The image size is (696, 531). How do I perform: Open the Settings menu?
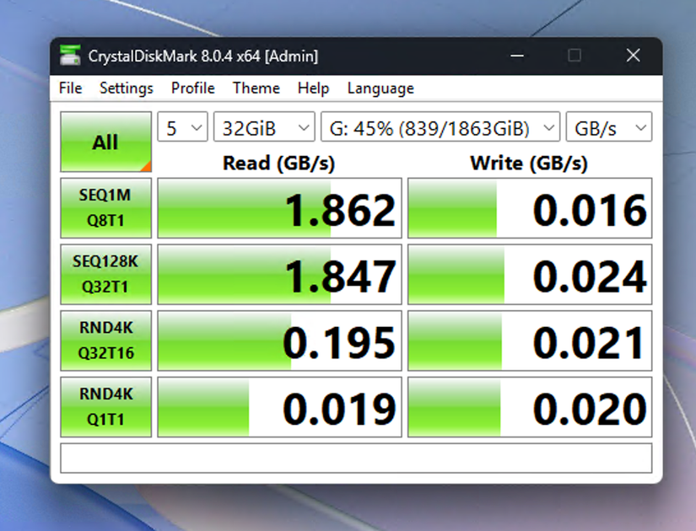(126, 88)
